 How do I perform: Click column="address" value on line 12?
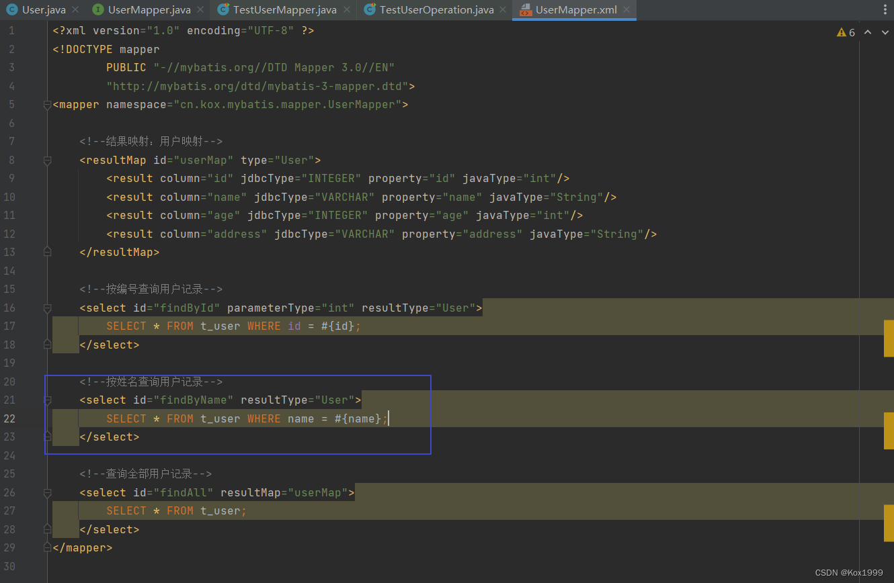coord(237,234)
